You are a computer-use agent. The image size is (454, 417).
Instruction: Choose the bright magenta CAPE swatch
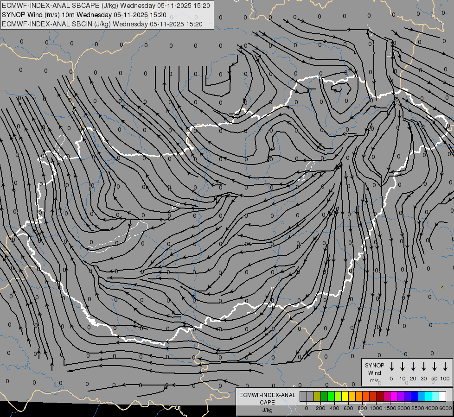pyautogui.click(x=394, y=396)
